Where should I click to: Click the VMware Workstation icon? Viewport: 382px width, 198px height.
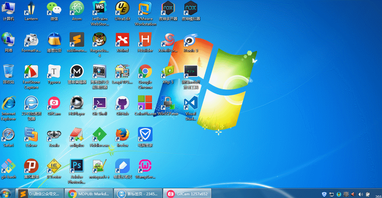pyautogui.click(x=145, y=13)
